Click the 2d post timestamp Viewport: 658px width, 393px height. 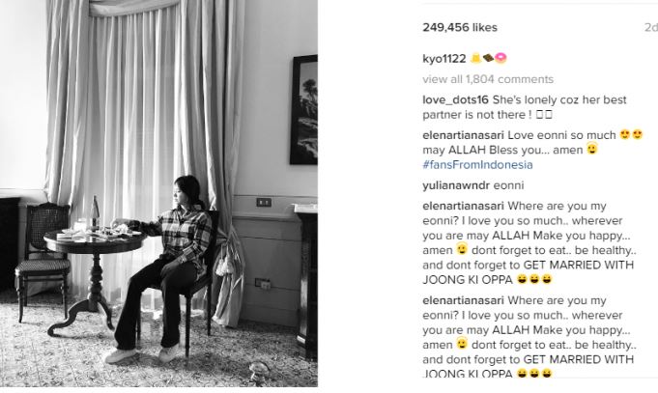pos(651,28)
